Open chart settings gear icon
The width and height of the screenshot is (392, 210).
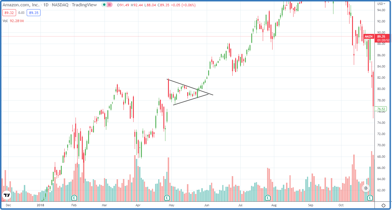[x=383, y=205]
